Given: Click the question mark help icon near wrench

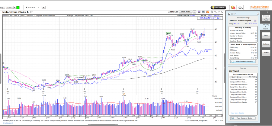Looking at the screenshot, I should [219, 12].
